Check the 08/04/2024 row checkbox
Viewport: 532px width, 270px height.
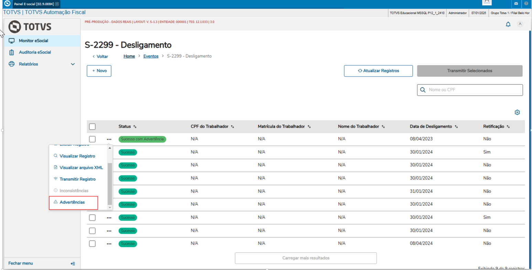tap(92, 244)
